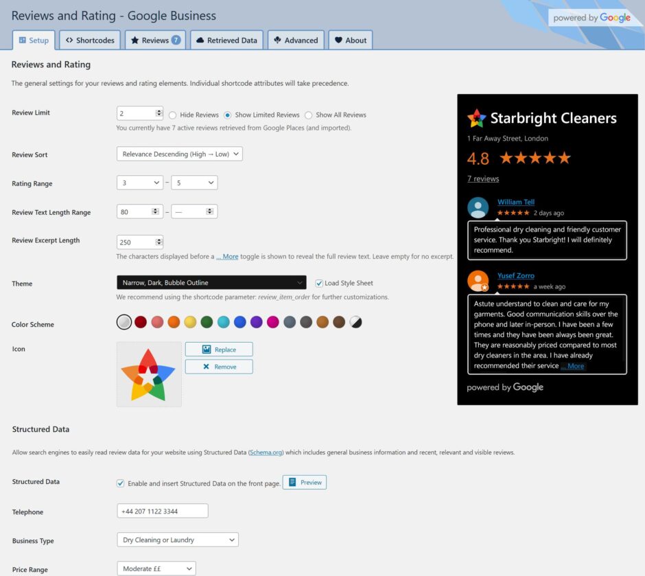The width and height of the screenshot is (645, 576).
Task: Click the ... More link in excerpt description
Action: click(x=228, y=256)
